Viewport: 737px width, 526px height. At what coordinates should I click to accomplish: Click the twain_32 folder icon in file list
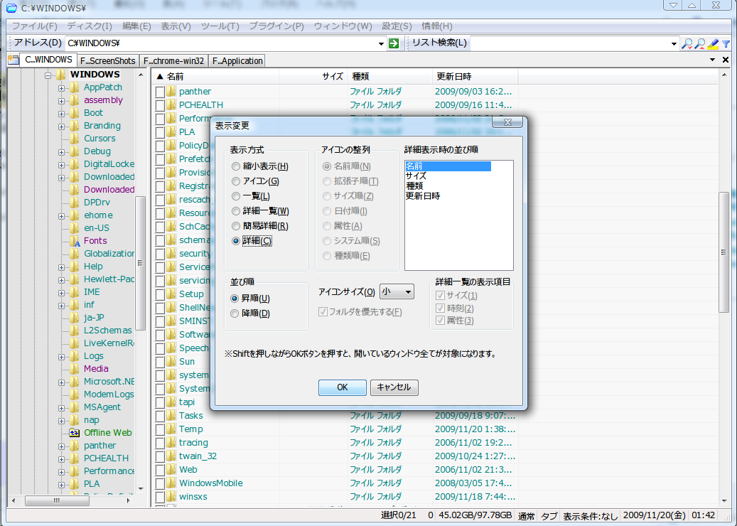coord(171,456)
